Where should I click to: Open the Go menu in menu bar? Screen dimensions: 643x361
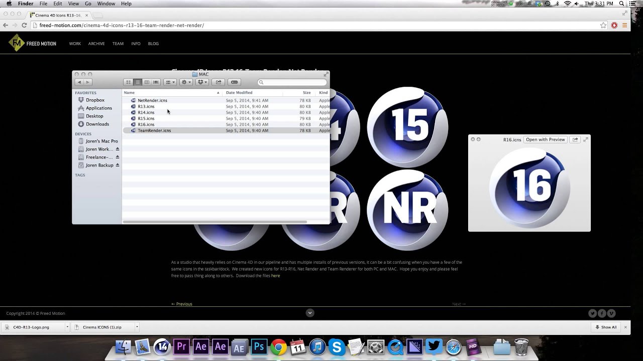(x=88, y=4)
